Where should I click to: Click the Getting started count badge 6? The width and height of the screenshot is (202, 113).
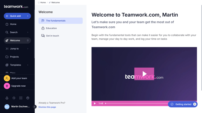point(195,104)
